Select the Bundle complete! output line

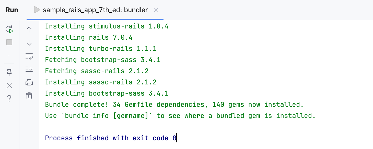174,104
